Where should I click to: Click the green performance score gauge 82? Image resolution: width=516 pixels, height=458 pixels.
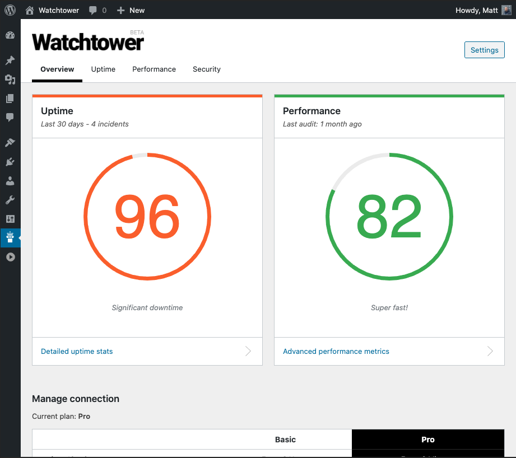(x=389, y=216)
